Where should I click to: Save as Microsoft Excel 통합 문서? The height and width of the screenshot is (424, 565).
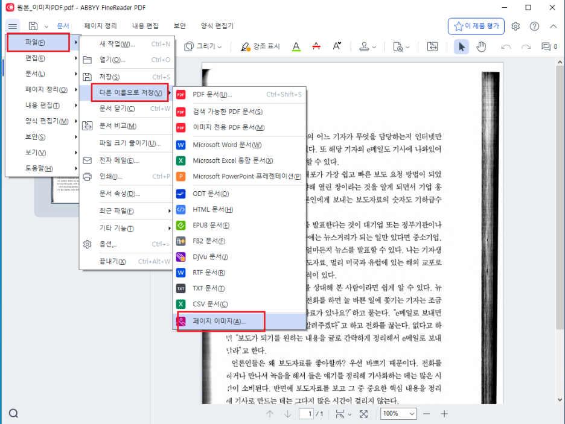(240, 160)
